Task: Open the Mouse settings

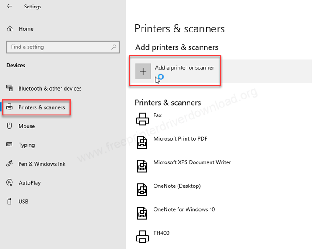Action: (26, 126)
